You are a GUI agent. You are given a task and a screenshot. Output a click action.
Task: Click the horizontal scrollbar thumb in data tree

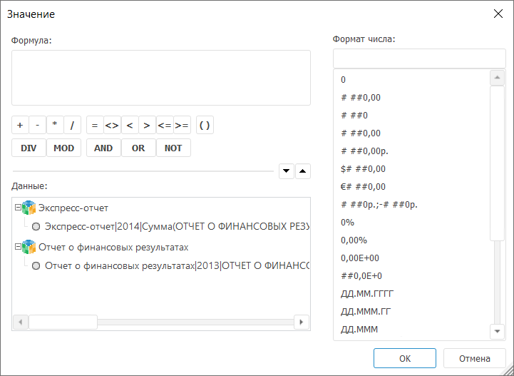pyautogui.click(x=63, y=322)
